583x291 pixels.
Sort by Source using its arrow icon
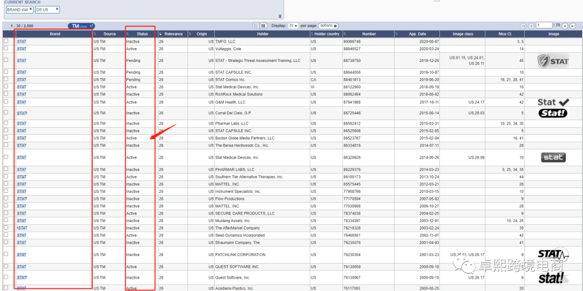[95, 34]
